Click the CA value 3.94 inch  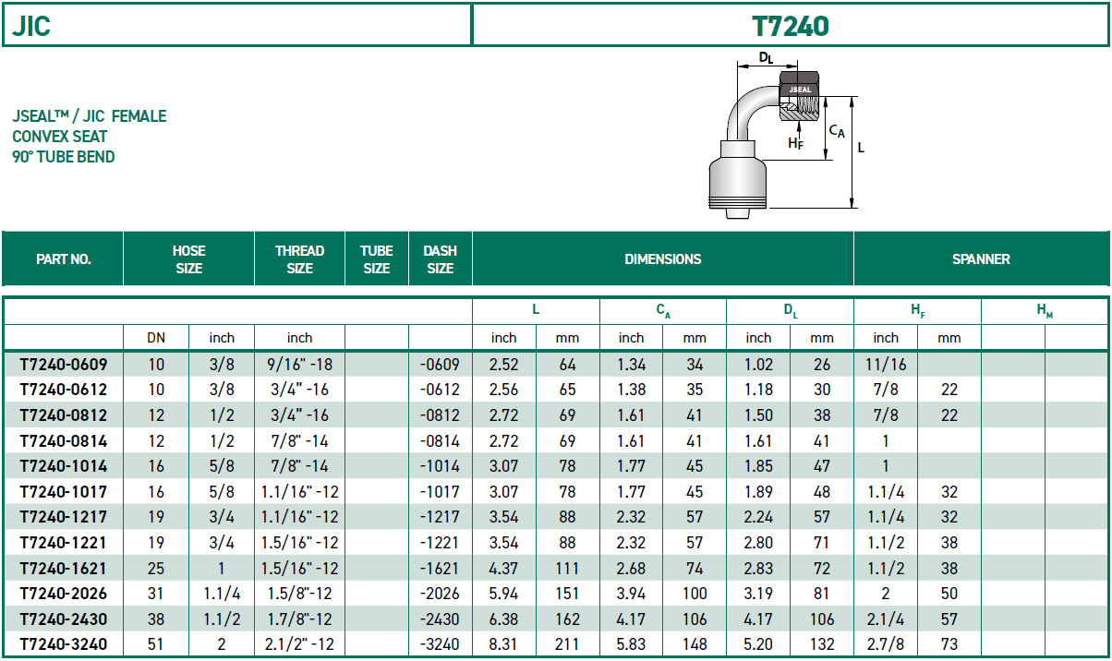(632, 594)
